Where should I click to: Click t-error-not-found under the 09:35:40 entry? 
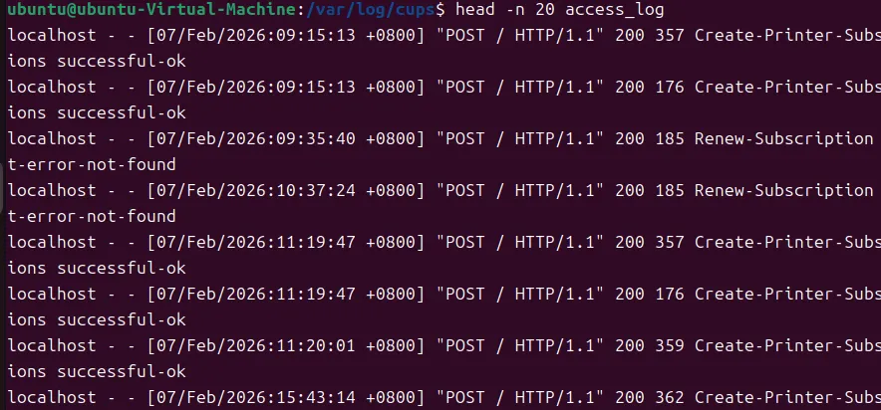tap(92, 164)
